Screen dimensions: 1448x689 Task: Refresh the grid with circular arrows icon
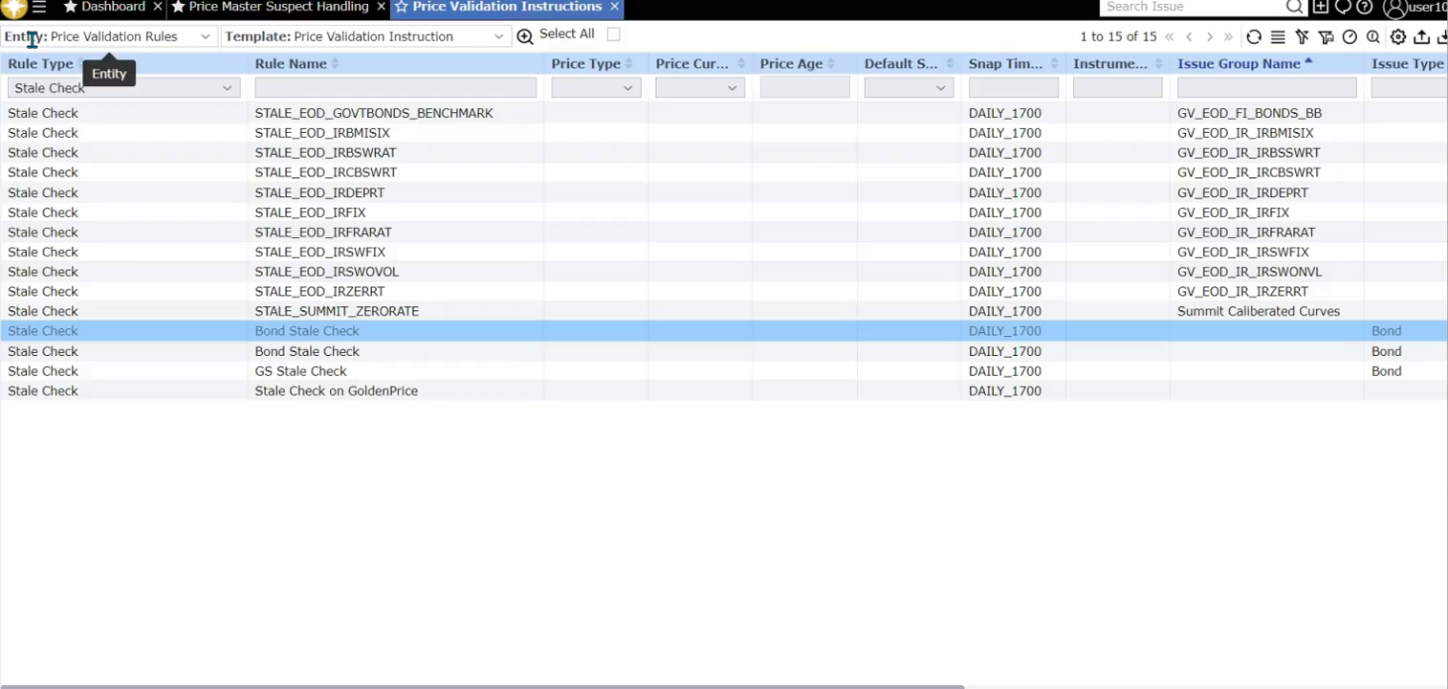click(1254, 36)
